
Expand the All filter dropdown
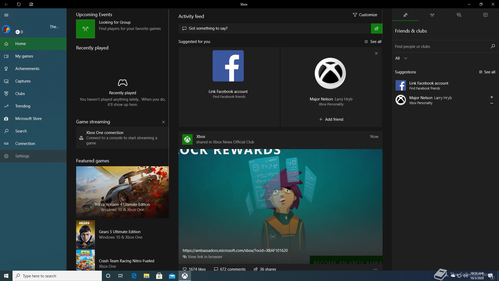(x=401, y=58)
